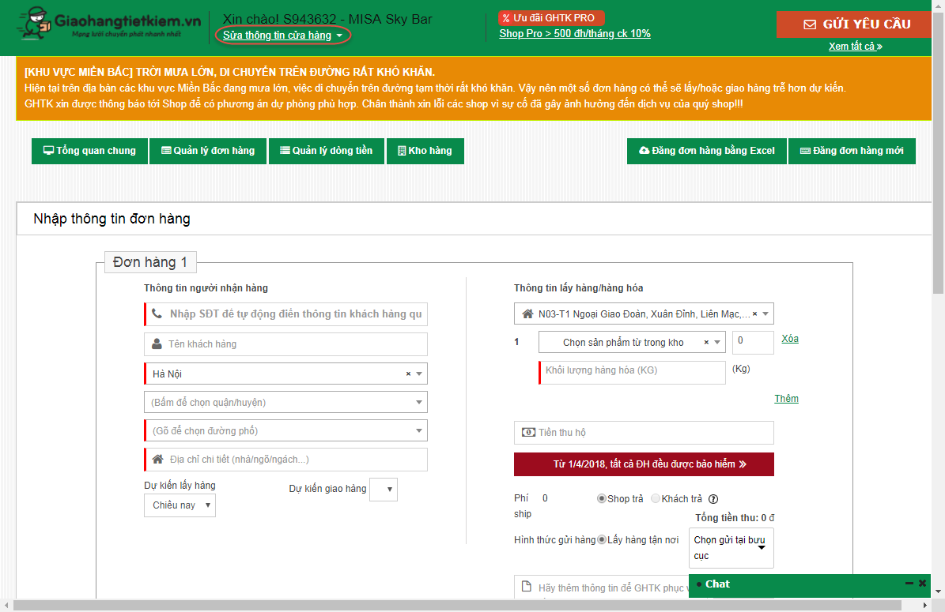This screenshot has height=612, width=945.
Task: Open Sửa thông tin cửa hàng dropdown
Action: [x=282, y=35]
